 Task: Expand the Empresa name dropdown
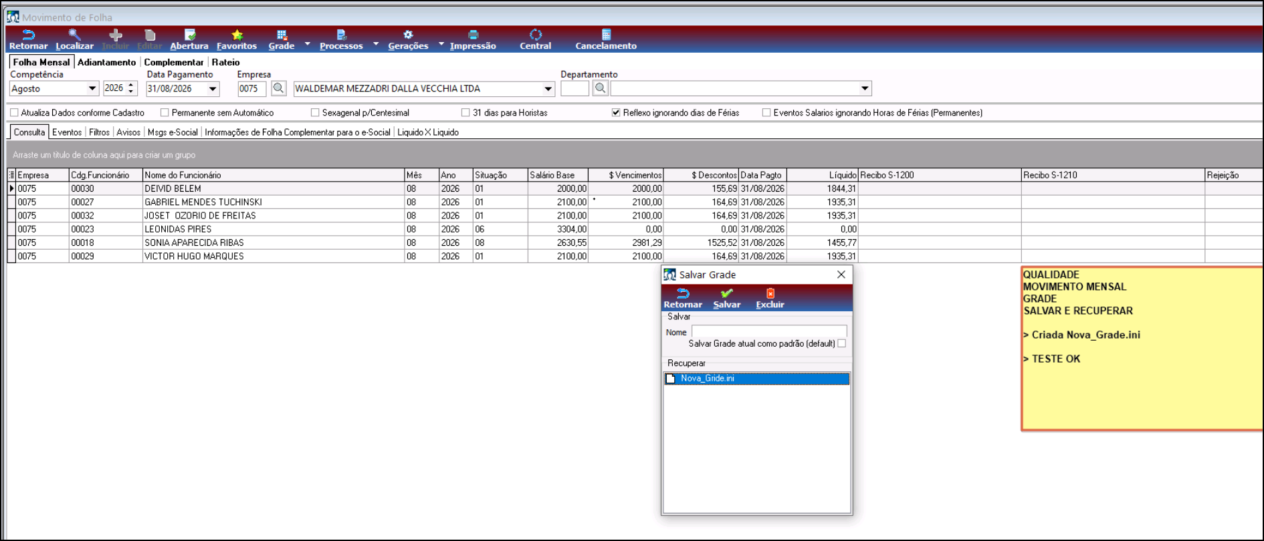tap(548, 89)
